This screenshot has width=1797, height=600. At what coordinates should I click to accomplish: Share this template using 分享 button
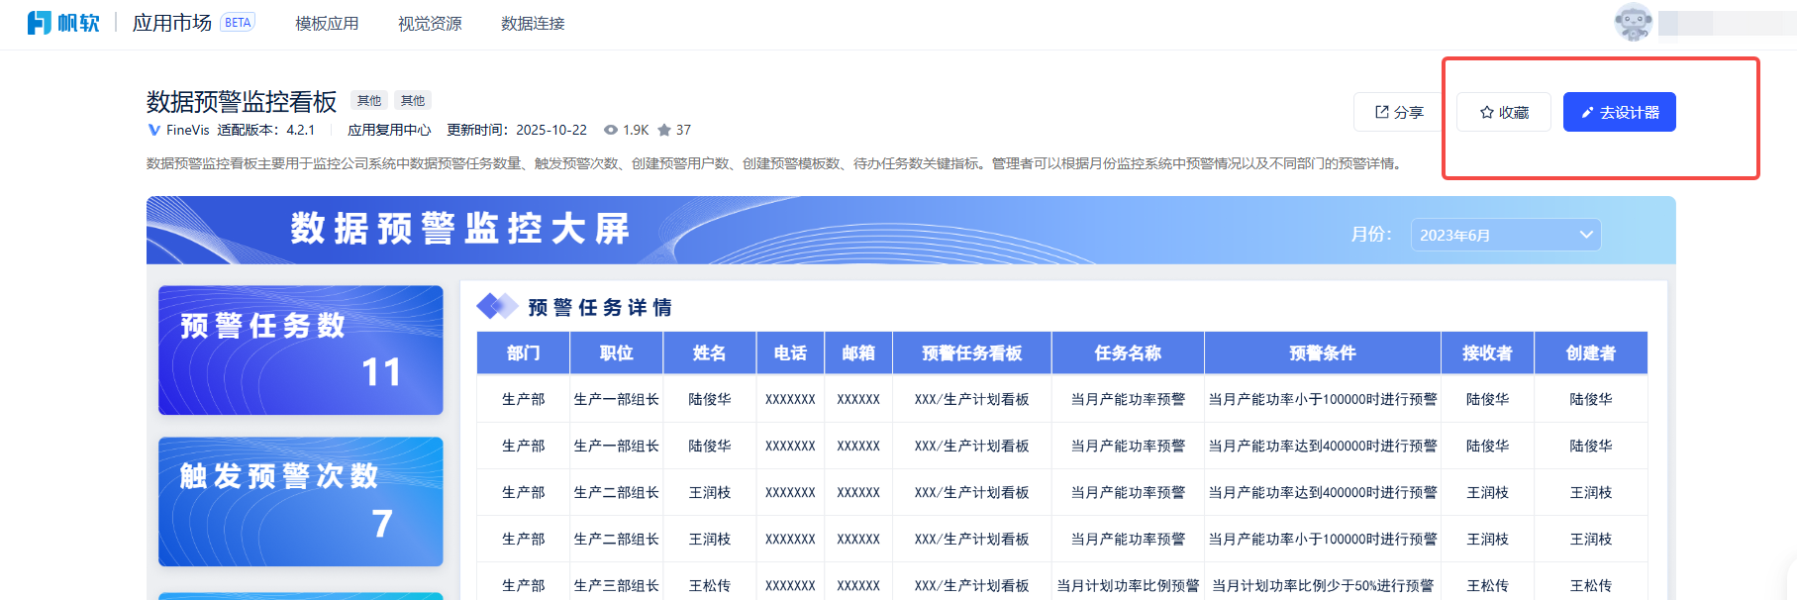(1399, 112)
